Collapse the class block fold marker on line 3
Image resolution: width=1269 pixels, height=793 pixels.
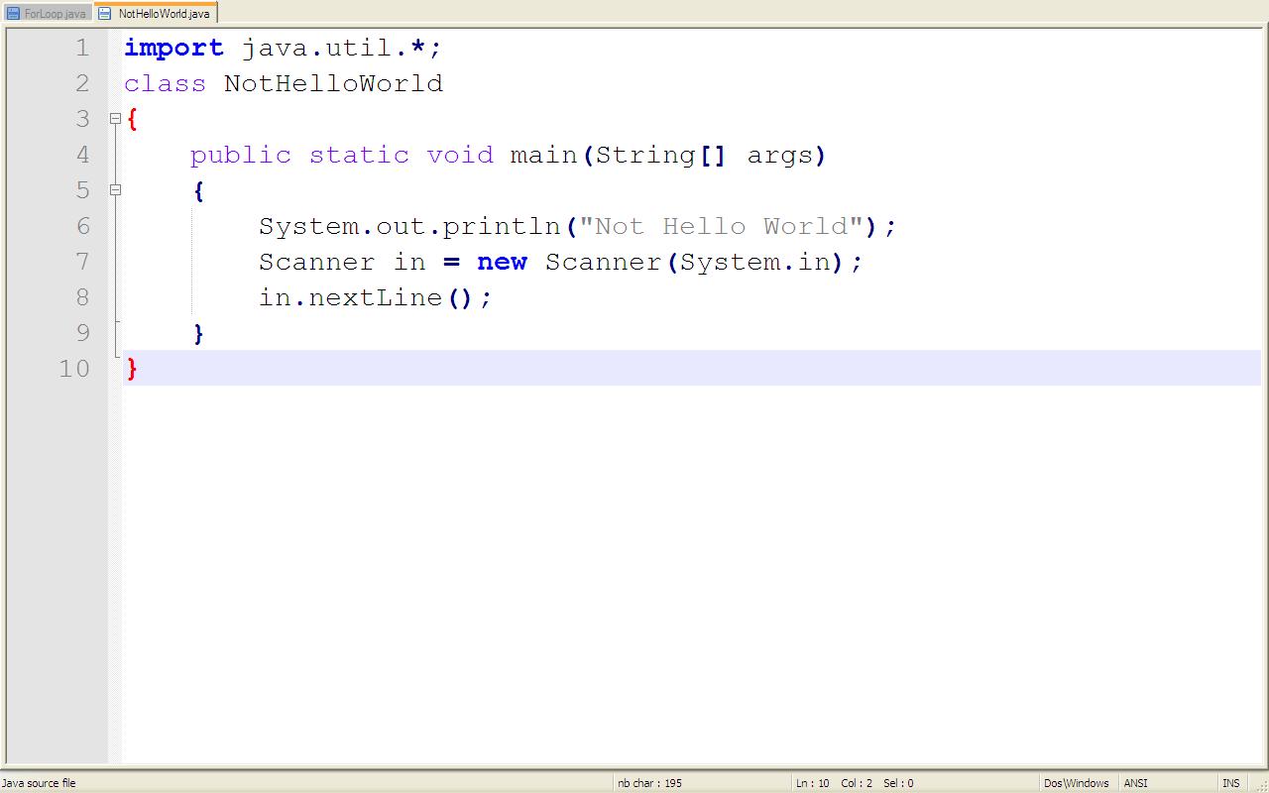(115, 118)
